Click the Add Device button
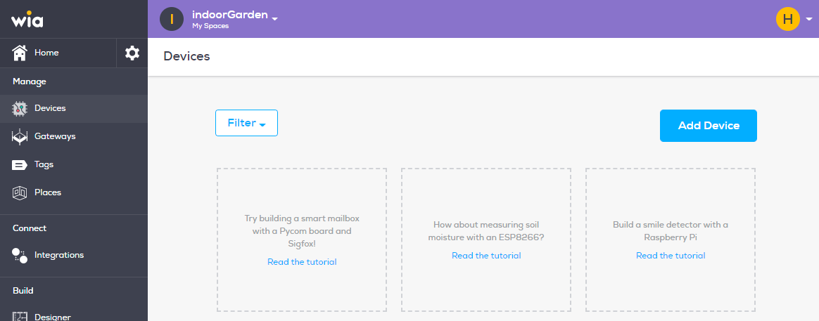 709,126
